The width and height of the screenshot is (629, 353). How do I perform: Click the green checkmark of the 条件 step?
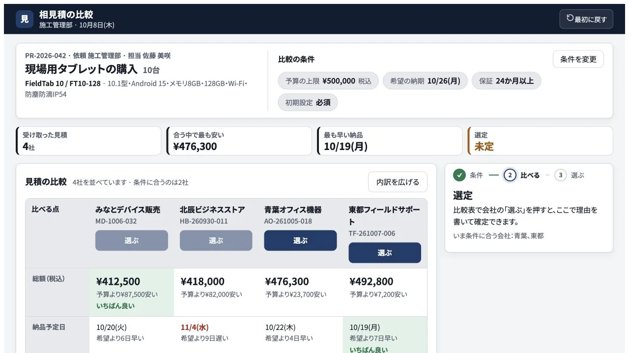[459, 175]
